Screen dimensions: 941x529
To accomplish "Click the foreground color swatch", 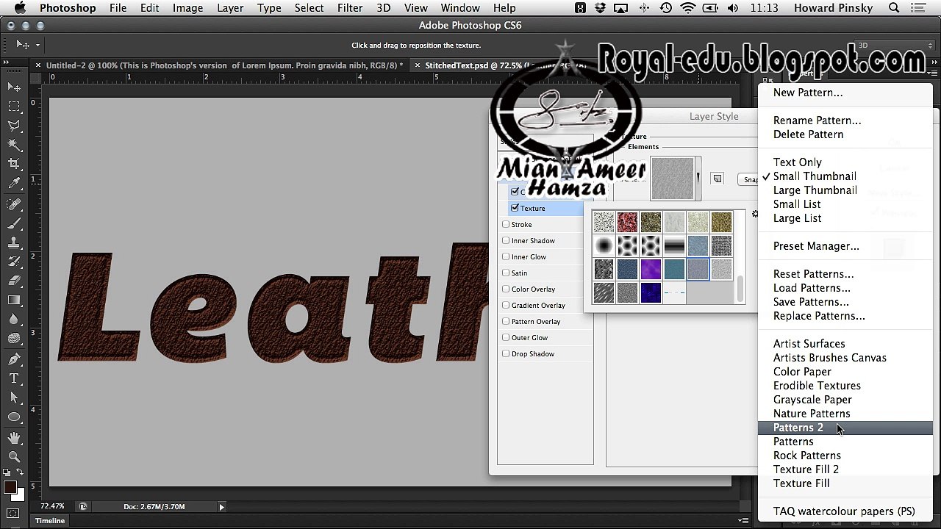I will [10, 488].
